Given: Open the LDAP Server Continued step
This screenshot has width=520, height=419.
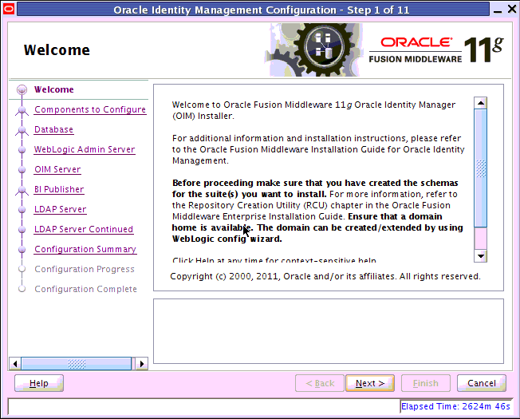Looking at the screenshot, I should pos(84,229).
